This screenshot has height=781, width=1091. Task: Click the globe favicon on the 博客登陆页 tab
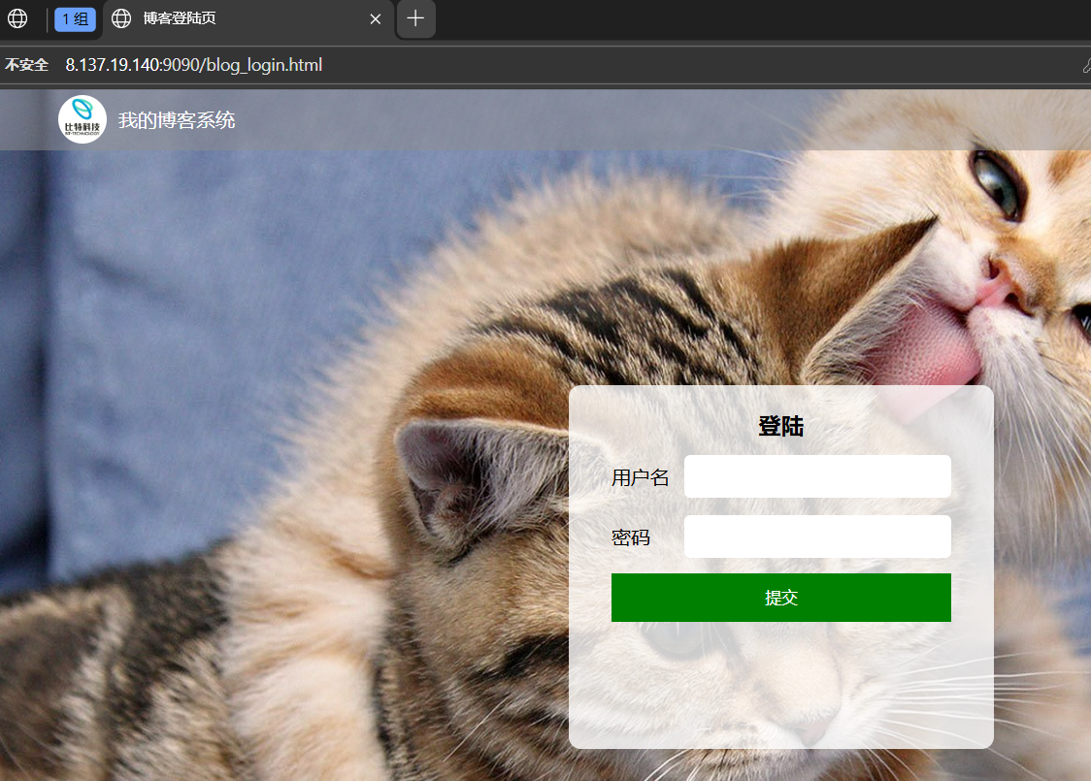pos(121,18)
